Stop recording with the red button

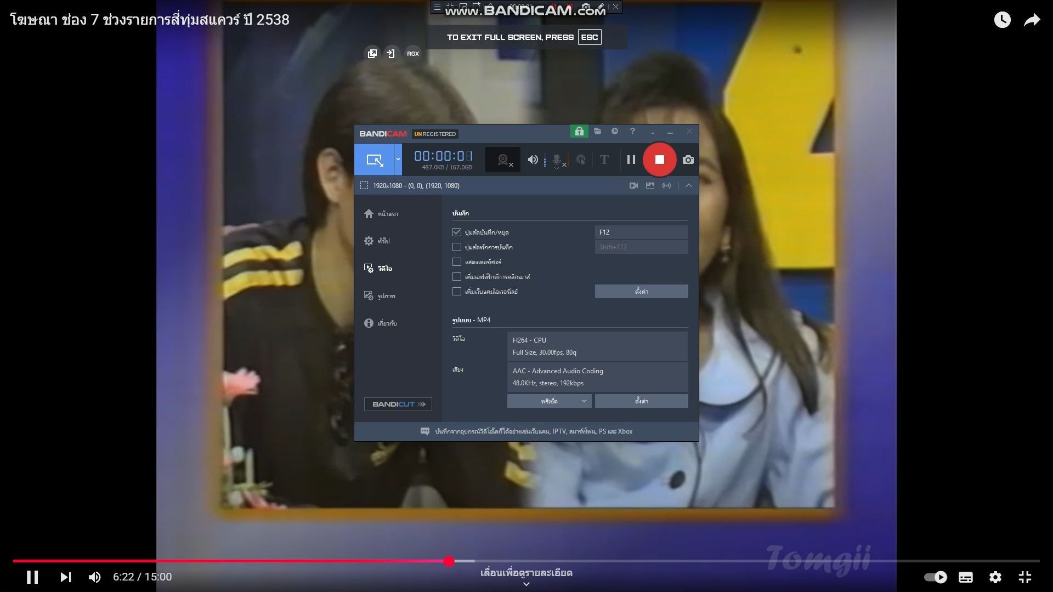(x=659, y=160)
